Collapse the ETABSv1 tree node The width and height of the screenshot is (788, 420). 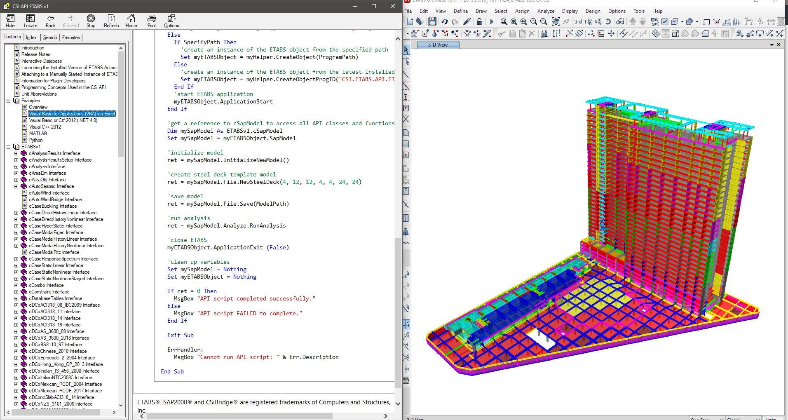(8, 147)
